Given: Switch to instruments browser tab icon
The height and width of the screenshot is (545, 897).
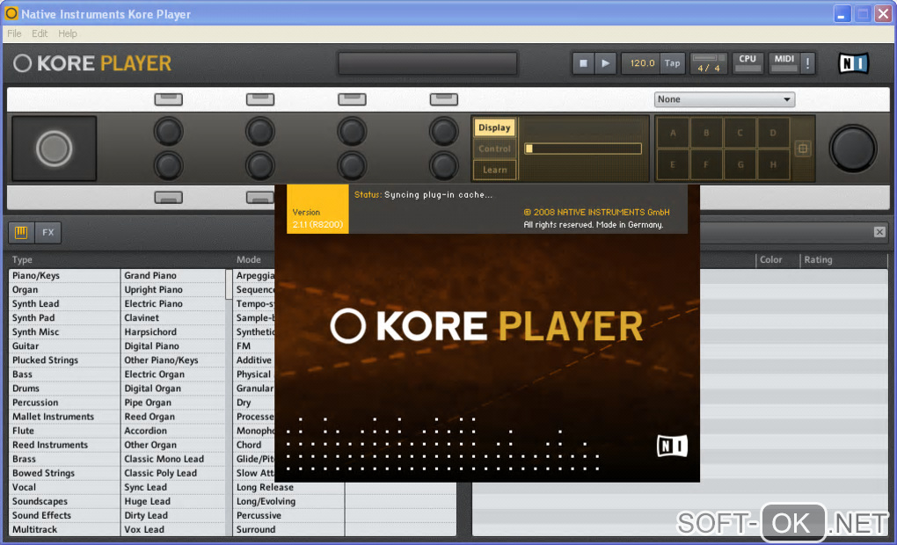Looking at the screenshot, I should click(21, 232).
